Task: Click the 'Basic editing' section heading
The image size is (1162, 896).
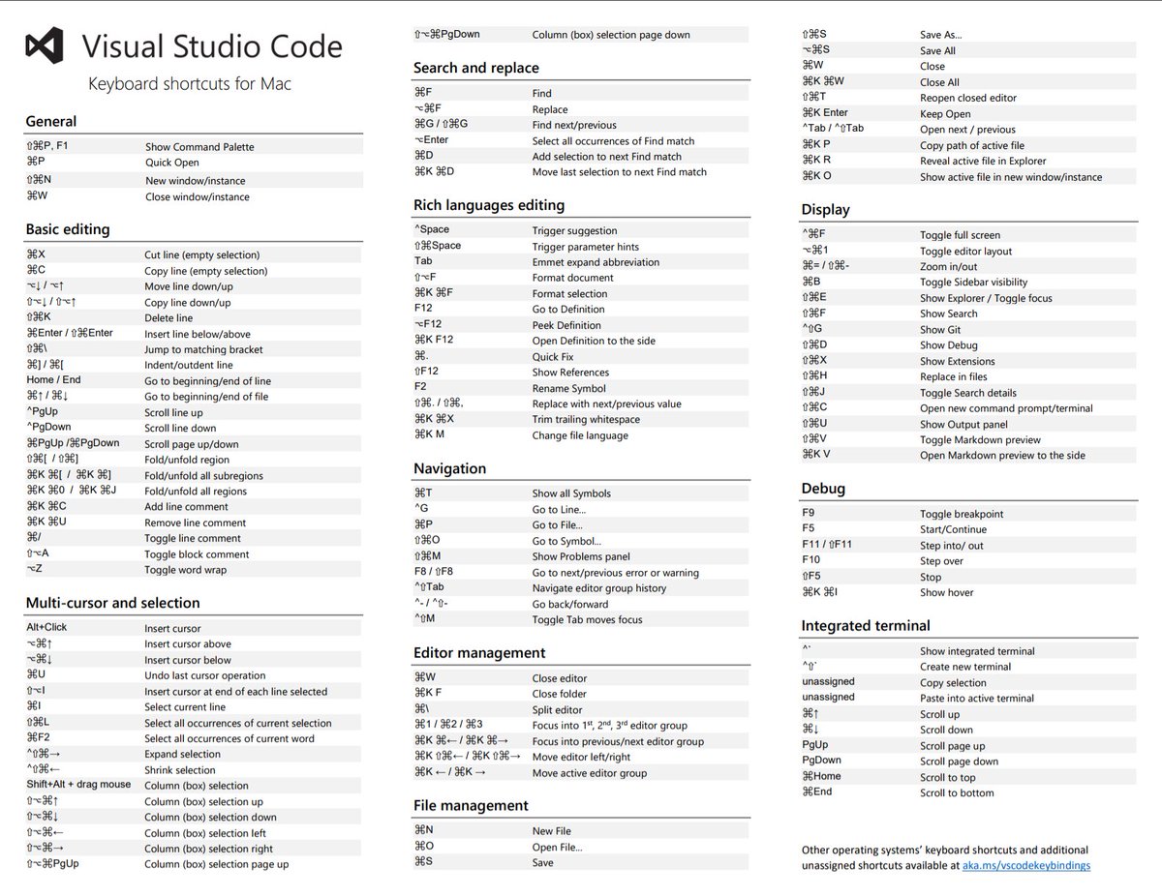Action: (68, 230)
